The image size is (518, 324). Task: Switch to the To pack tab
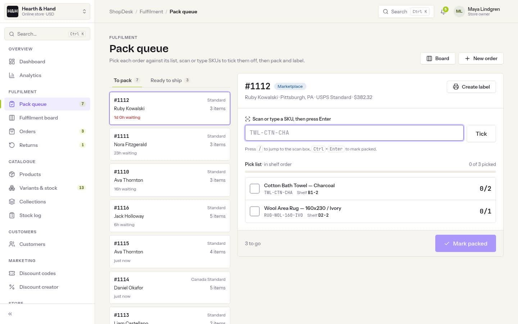pyautogui.click(x=127, y=80)
